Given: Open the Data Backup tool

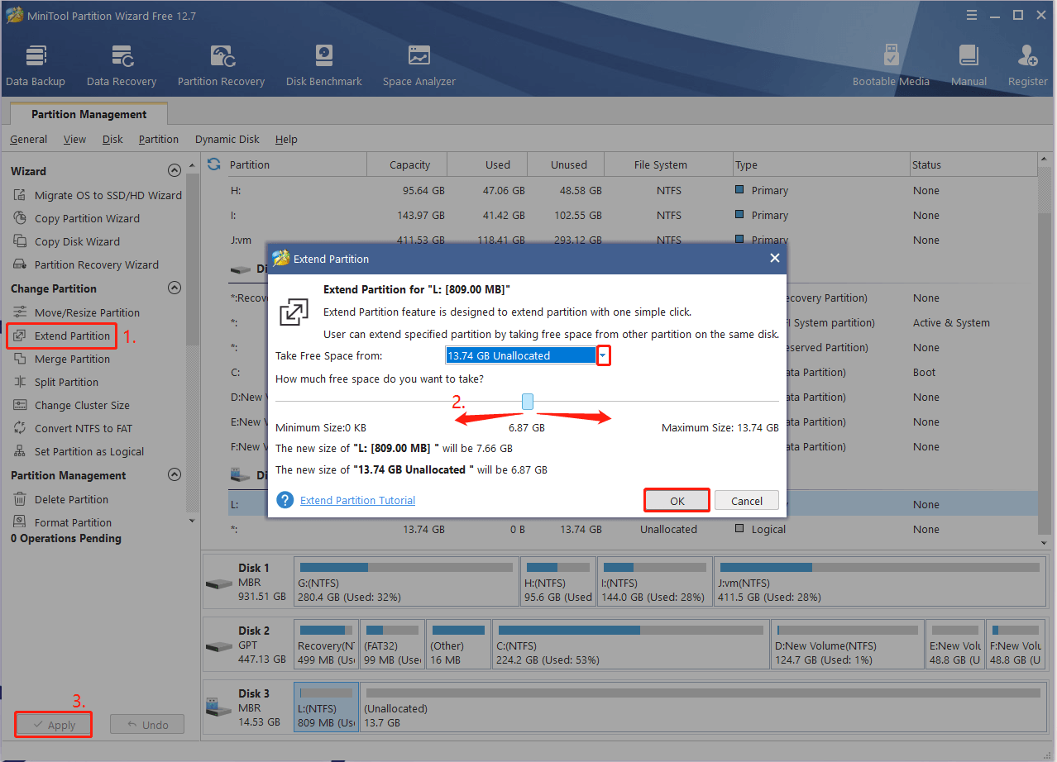Looking at the screenshot, I should click(x=36, y=66).
